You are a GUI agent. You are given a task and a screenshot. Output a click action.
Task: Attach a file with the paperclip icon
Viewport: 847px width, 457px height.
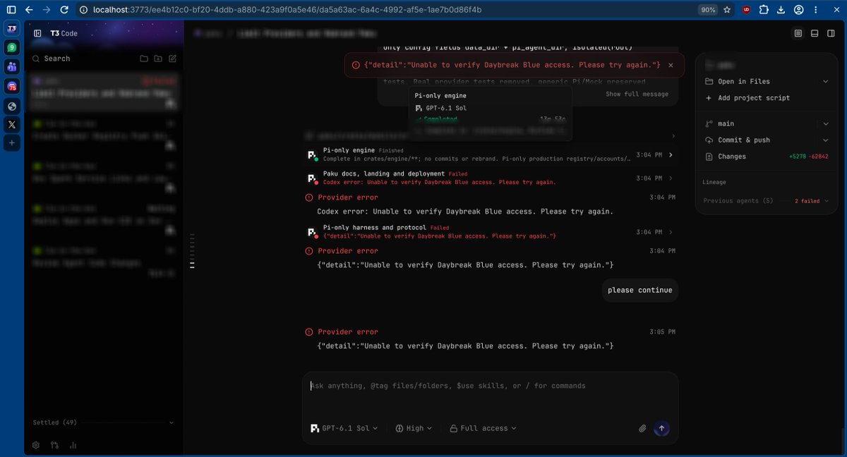(x=642, y=428)
